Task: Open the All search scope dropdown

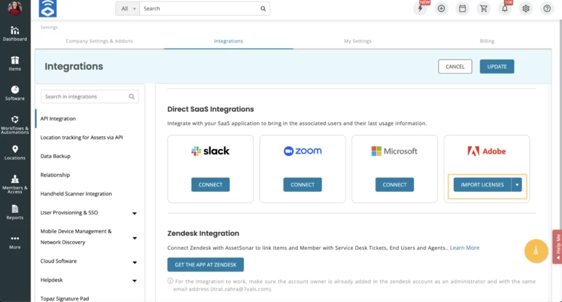Action: (x=127, y=9)
